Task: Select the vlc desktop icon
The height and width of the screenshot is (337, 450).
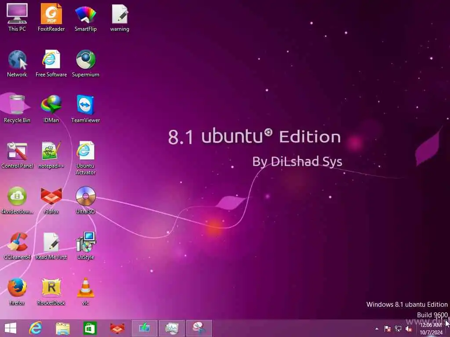Action: pyautogui.click(x=86, y=291)
